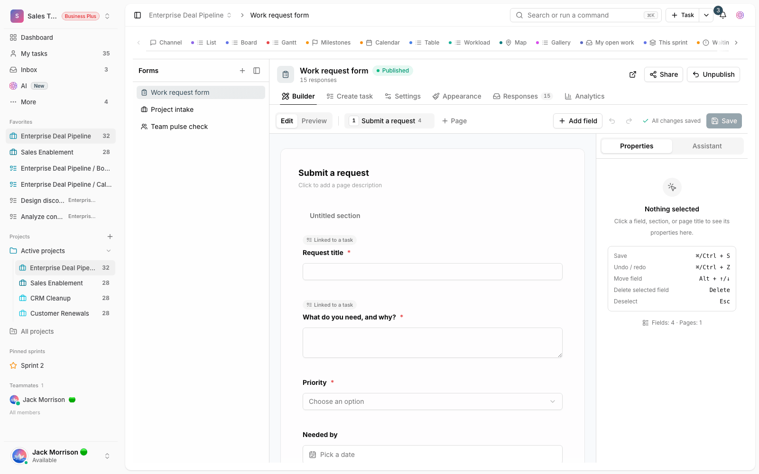
Task: Open My tasks in sidebar
Action: (x=61, y=54)
